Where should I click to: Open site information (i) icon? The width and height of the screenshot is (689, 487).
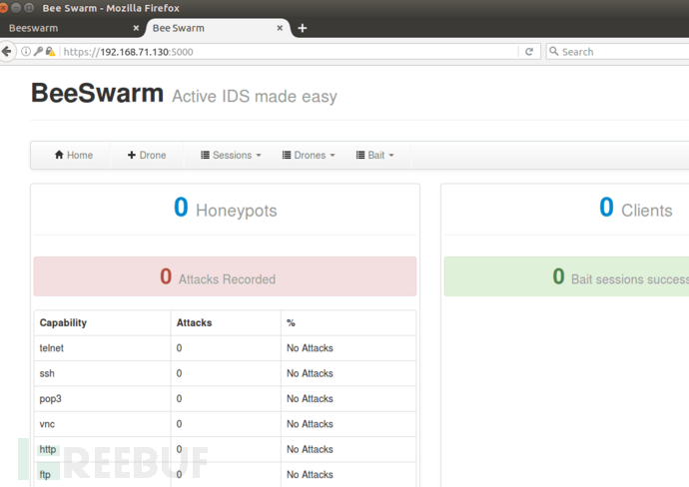point(26,52)
